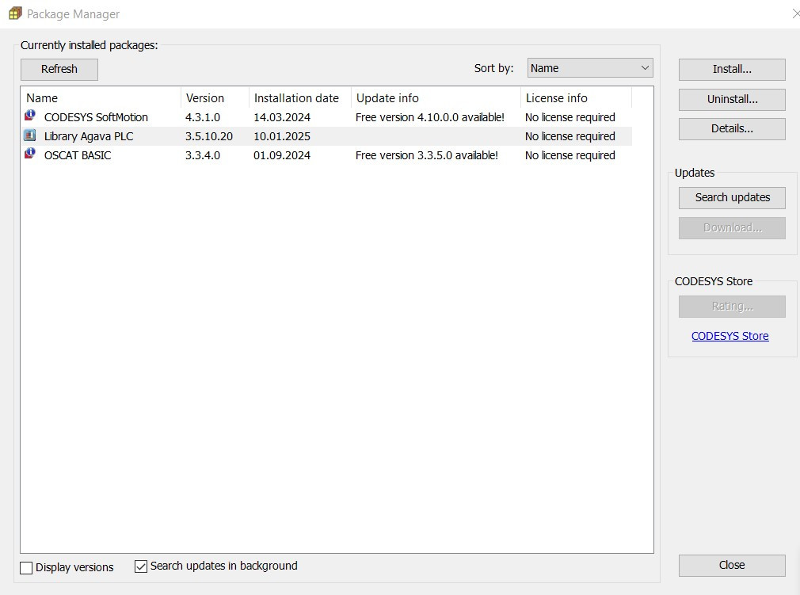Click the License info column header
Viewport: 800px width, 595px height.
click(557, 98)
